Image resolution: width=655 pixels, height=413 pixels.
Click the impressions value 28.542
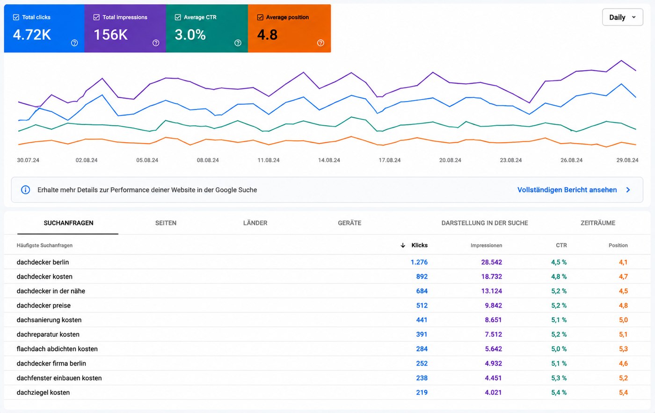tap(492, 262)
